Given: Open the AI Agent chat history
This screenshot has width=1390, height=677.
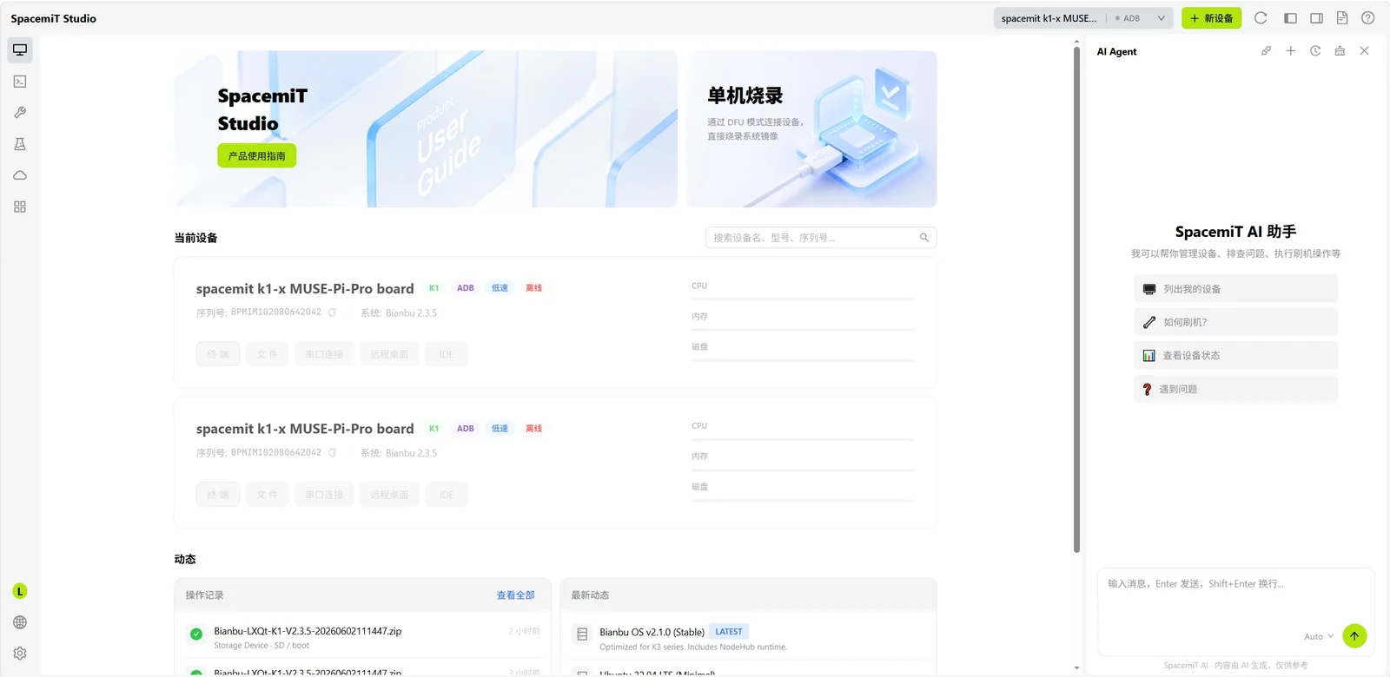Looking at the screenshot, I should click(x=1315, y=51).
